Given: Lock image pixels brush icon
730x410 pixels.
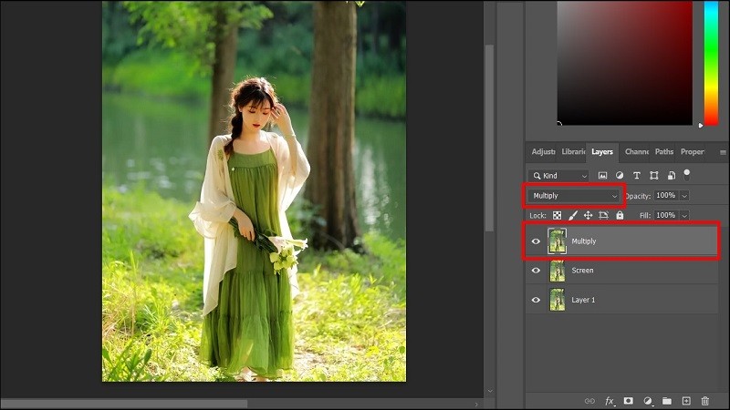Looking at the screenshot, I should (x=573, y=215).
